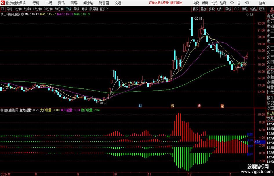The image size is (274, 176).
Task: Expand the 精工科技(日线) indicator dropdown arrow
Action: [x=22, y=14]
